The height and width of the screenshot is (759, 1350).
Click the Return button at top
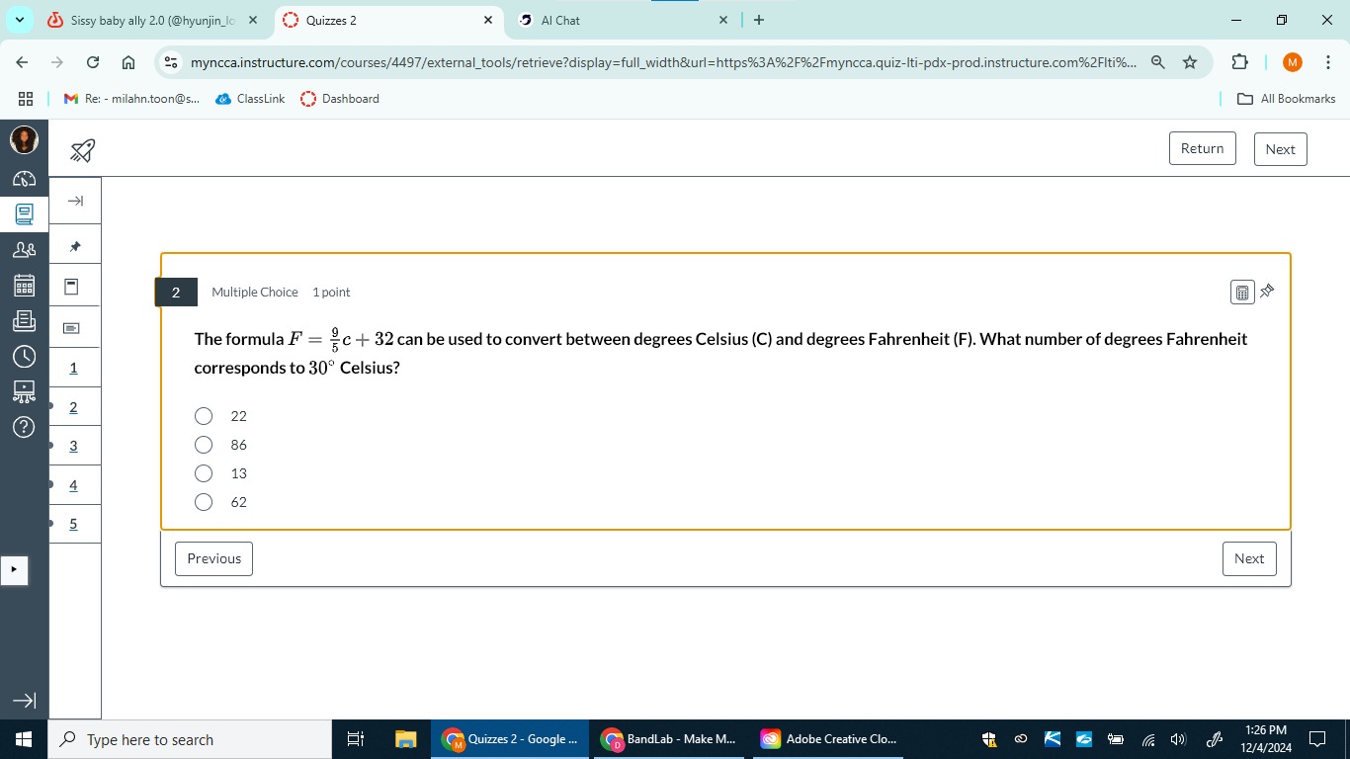pos(1203,148)
